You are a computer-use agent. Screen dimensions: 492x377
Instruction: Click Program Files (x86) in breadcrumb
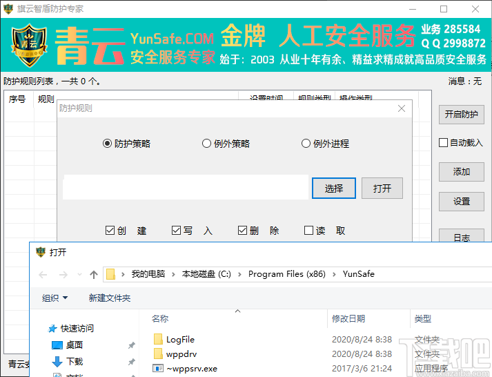pyautogui.click(x=287, y=274)
